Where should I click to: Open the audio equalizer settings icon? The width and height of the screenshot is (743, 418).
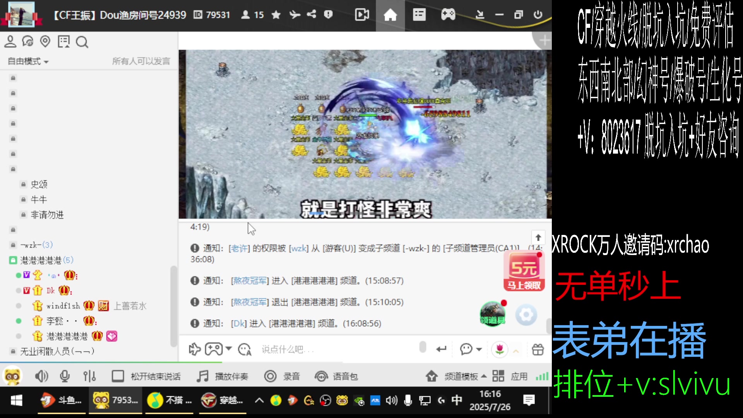tap(89, 376)
